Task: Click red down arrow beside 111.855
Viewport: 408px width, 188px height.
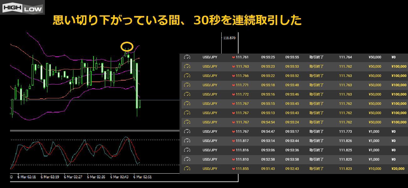Action: pos(233,169)
